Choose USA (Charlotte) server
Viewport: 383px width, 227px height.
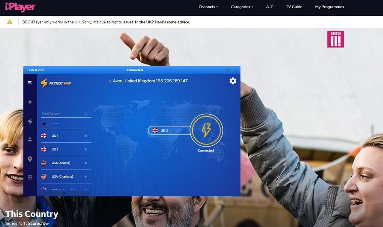[x=66, y=176]
